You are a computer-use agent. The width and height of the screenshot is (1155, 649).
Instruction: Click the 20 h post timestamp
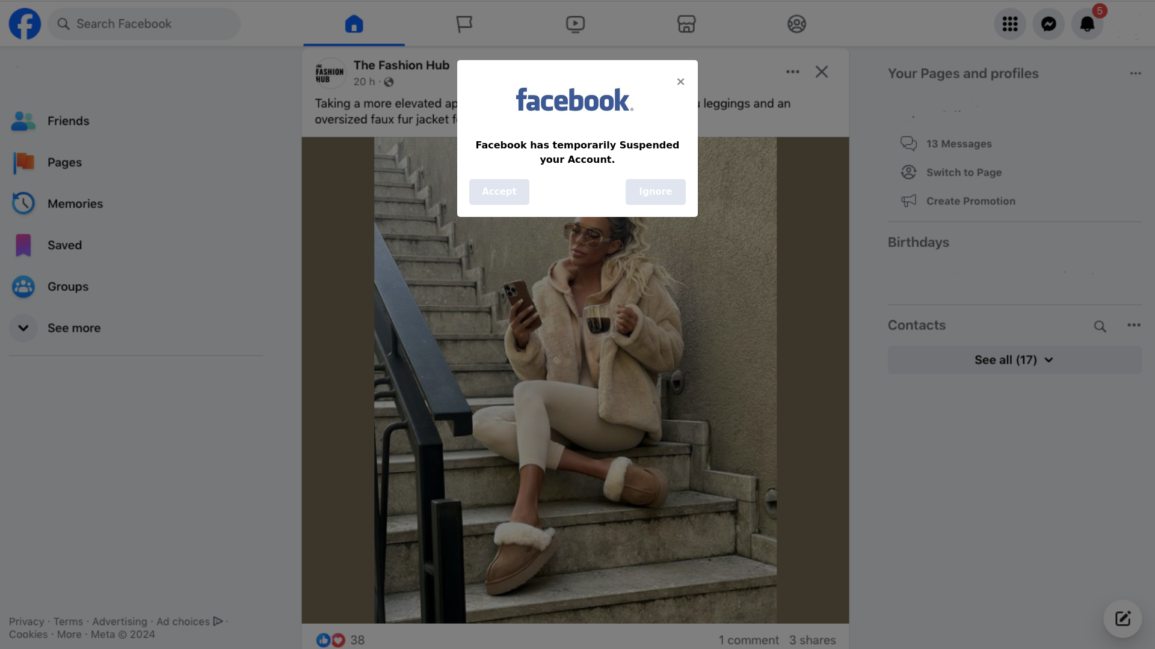364,82
